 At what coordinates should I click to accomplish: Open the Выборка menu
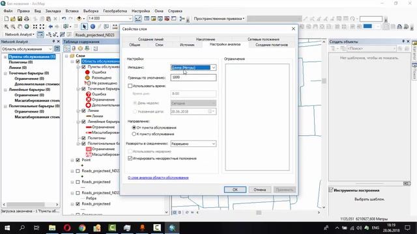point(91,11)
